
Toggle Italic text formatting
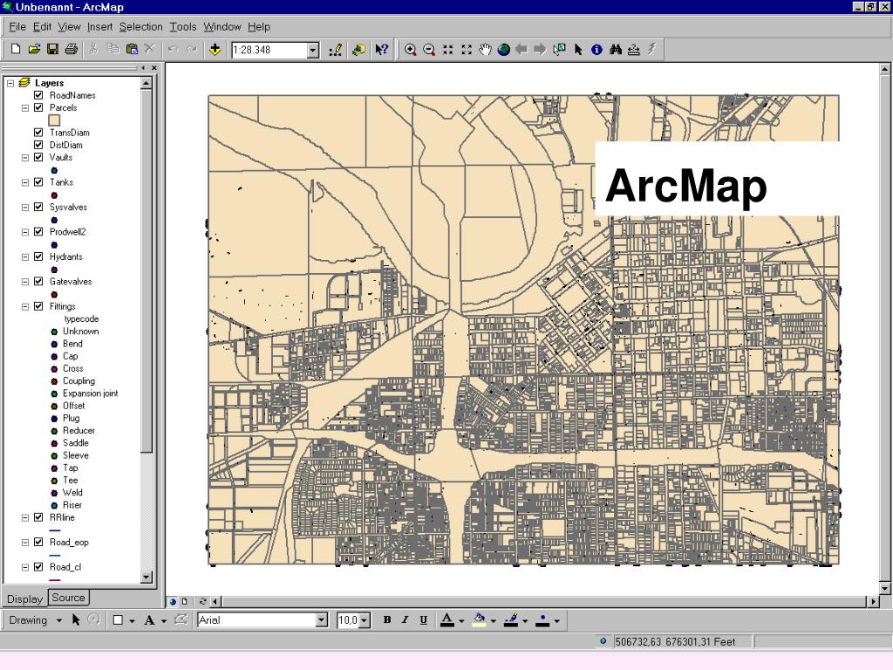(405, 620)
